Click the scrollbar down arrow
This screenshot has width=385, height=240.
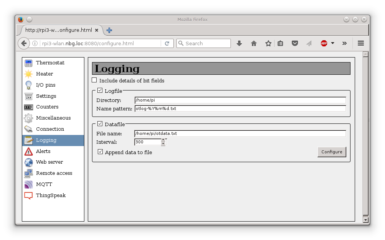click(x=365, y=220)
